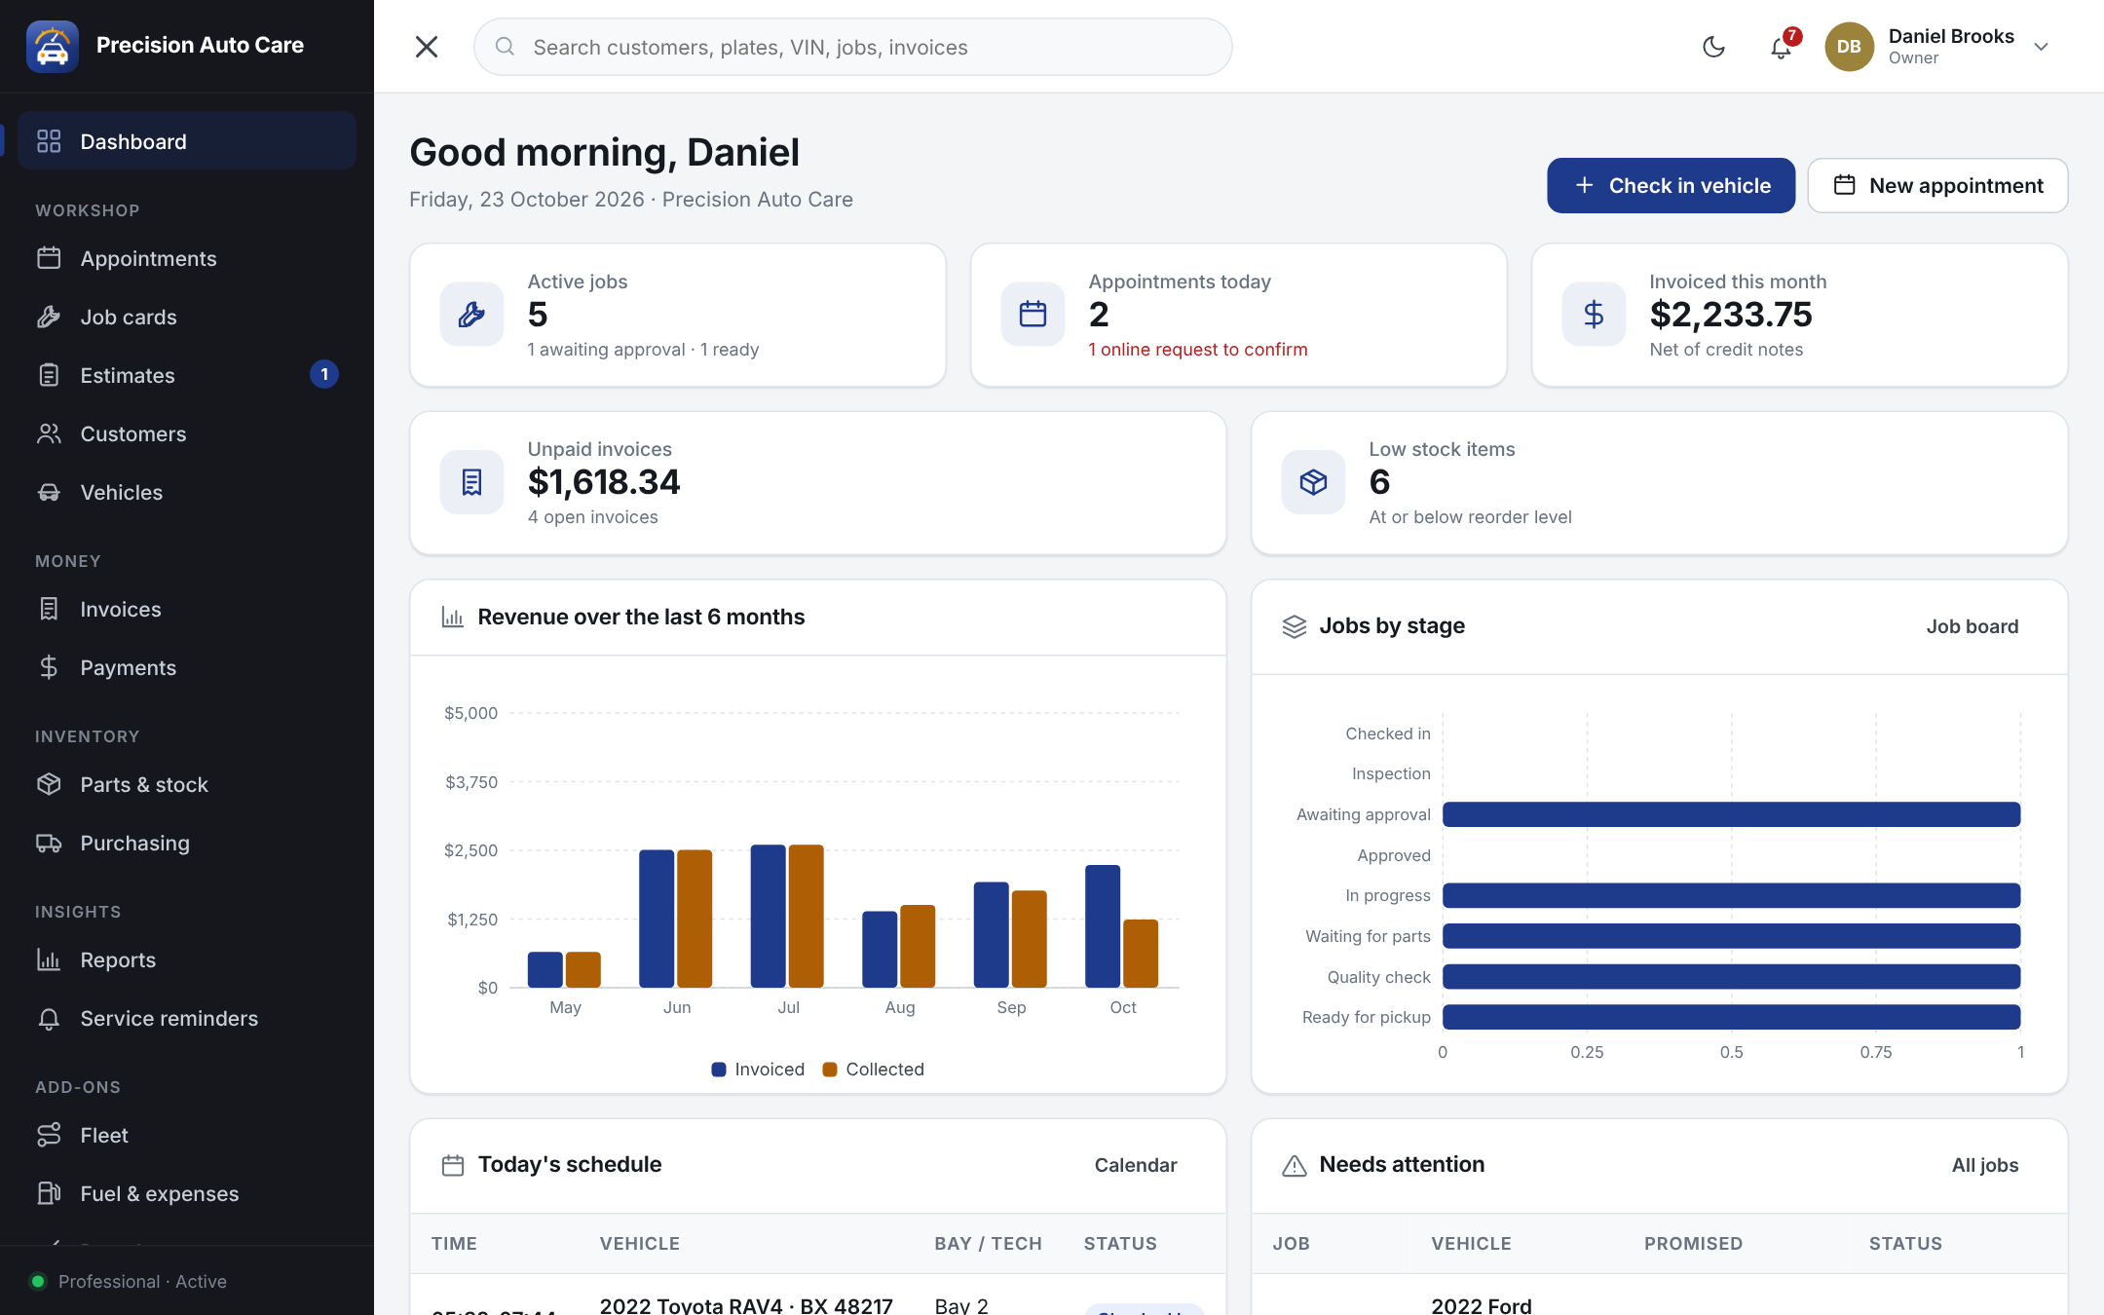Image resolution: width=2104 pixels, height=1315 pixels.
Task: Click the Active jobs wrench icon
Action: click(x=471, y=314)
